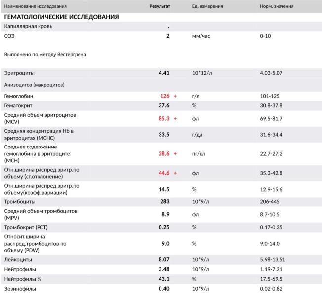Click the СОЭ row label
The width and height of the screenshot is (322, 297).
point(9,36)
